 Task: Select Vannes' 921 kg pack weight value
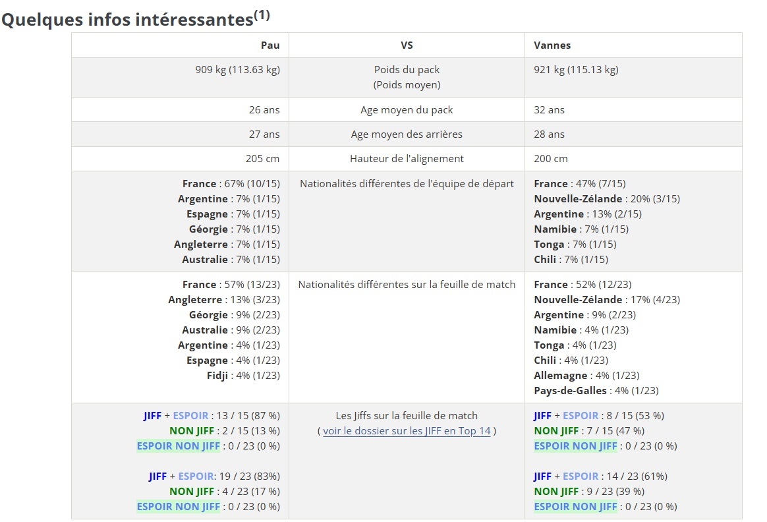(576, 70)
